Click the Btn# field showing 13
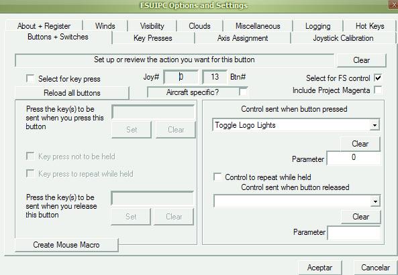This screenshot has width=398, height=275. tap(215, 77)
